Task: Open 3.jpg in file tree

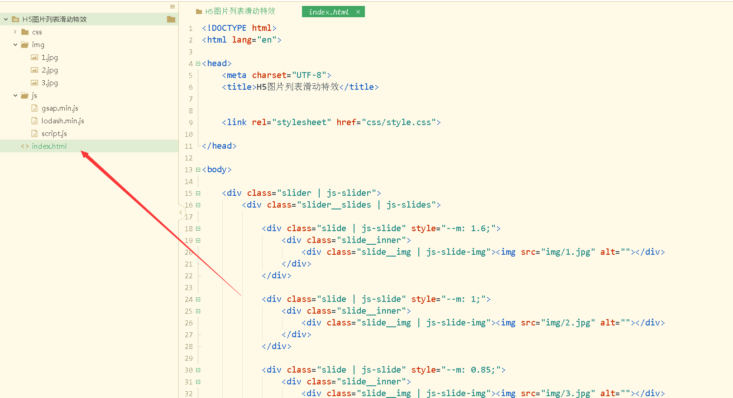Action: 50,83
